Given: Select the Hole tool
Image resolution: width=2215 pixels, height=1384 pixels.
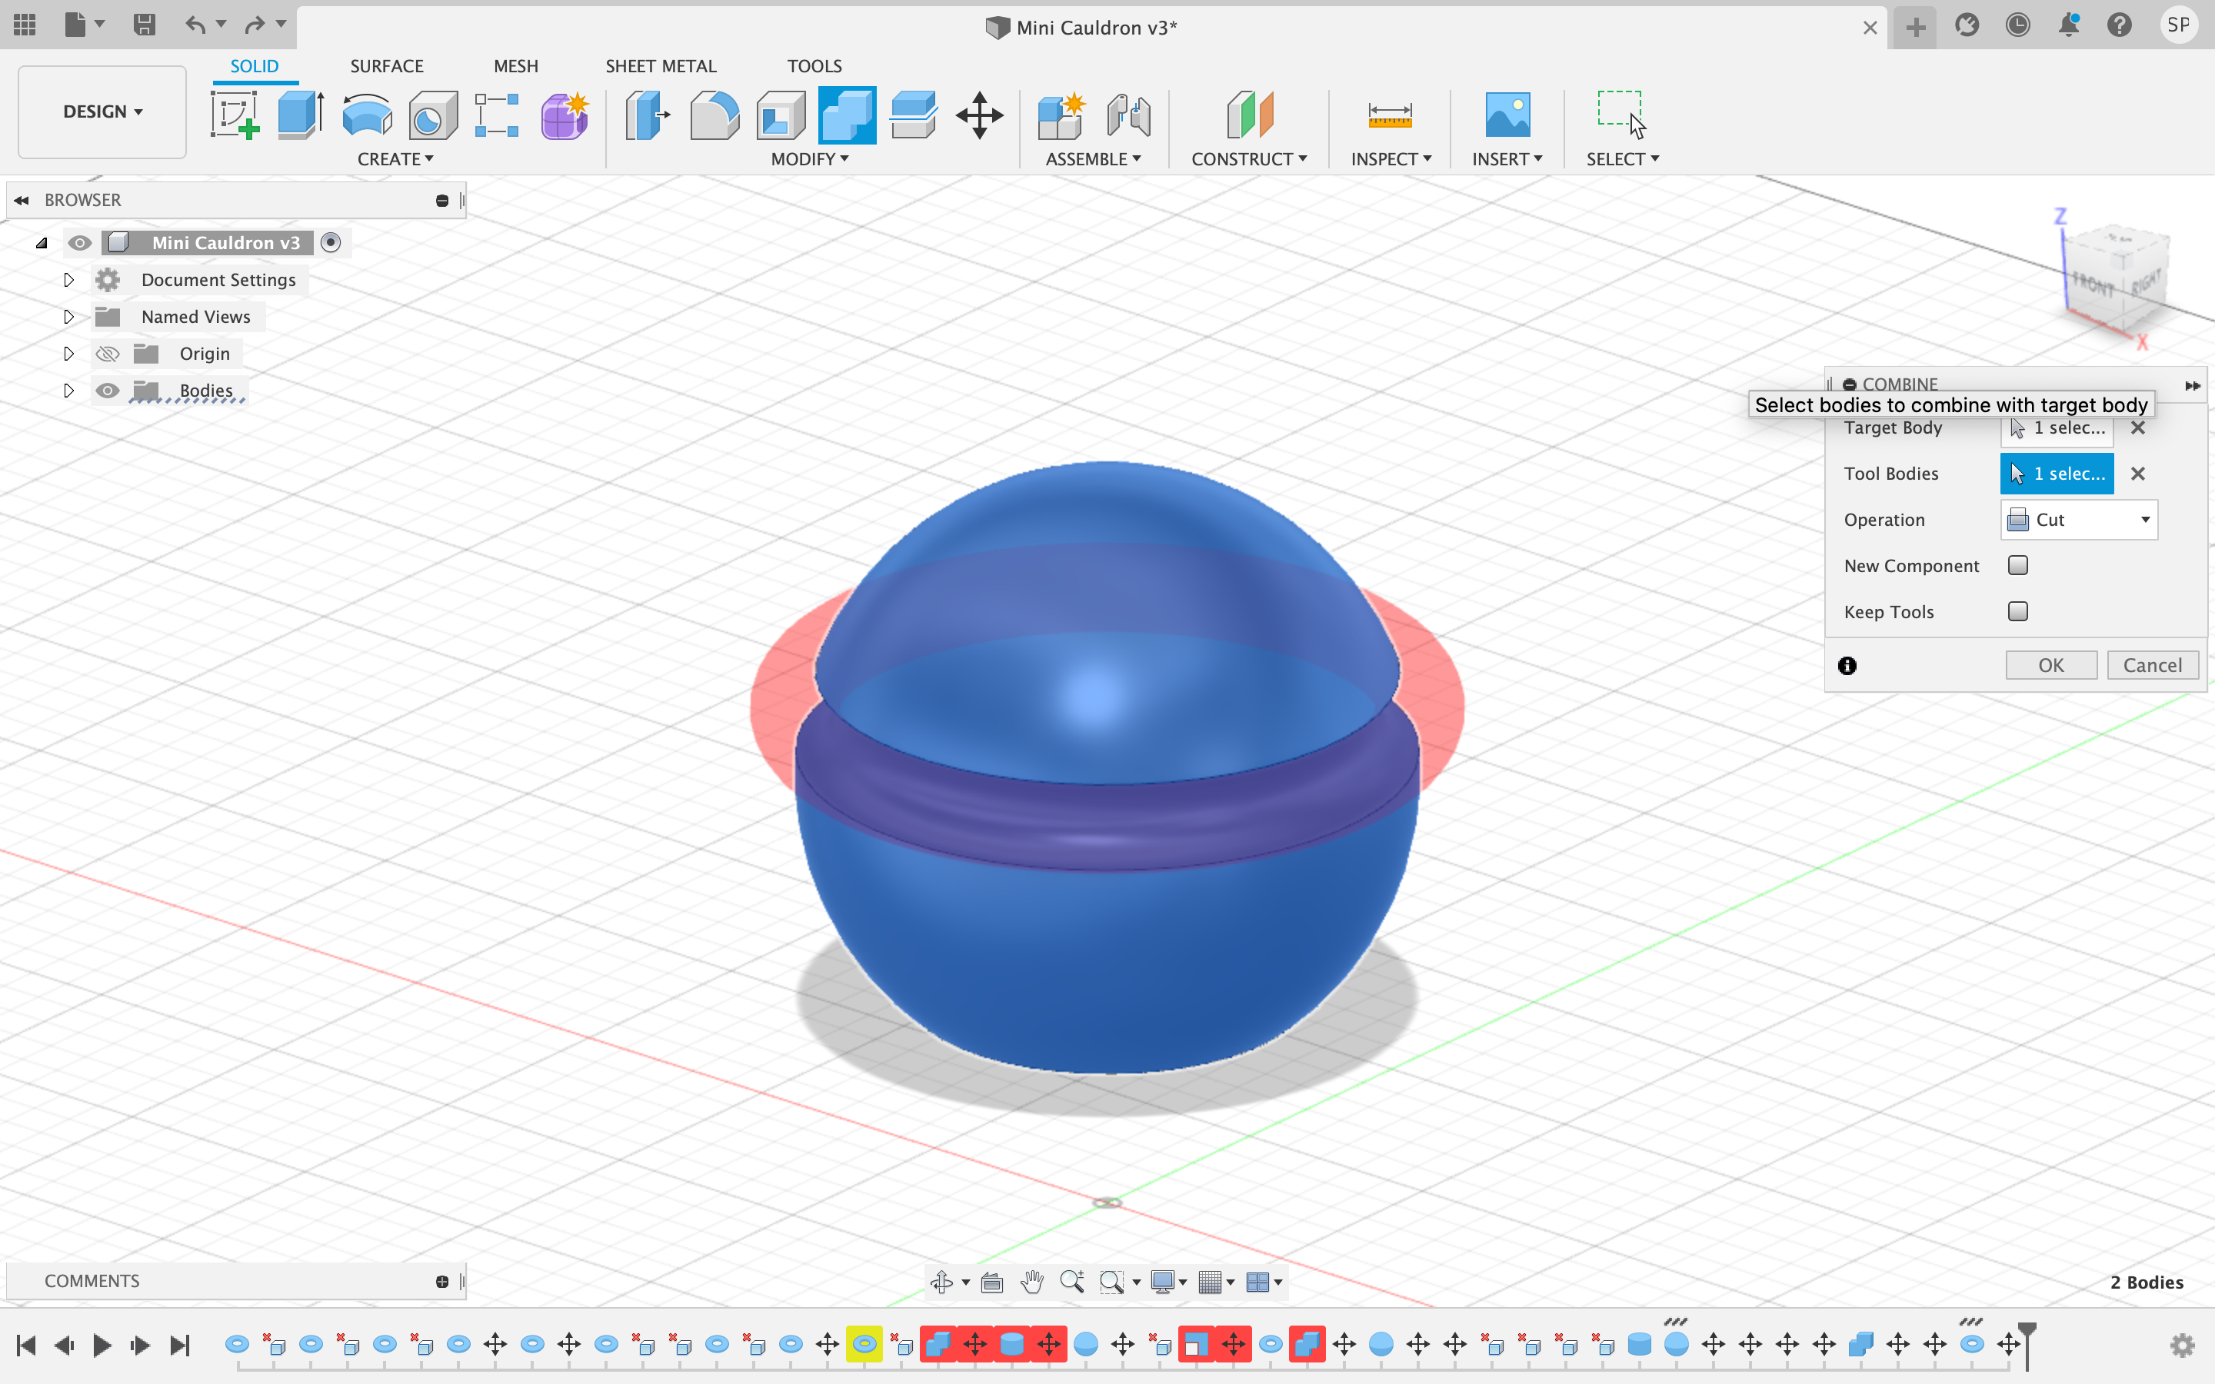Looking at the screenshot, I should 433,115.
